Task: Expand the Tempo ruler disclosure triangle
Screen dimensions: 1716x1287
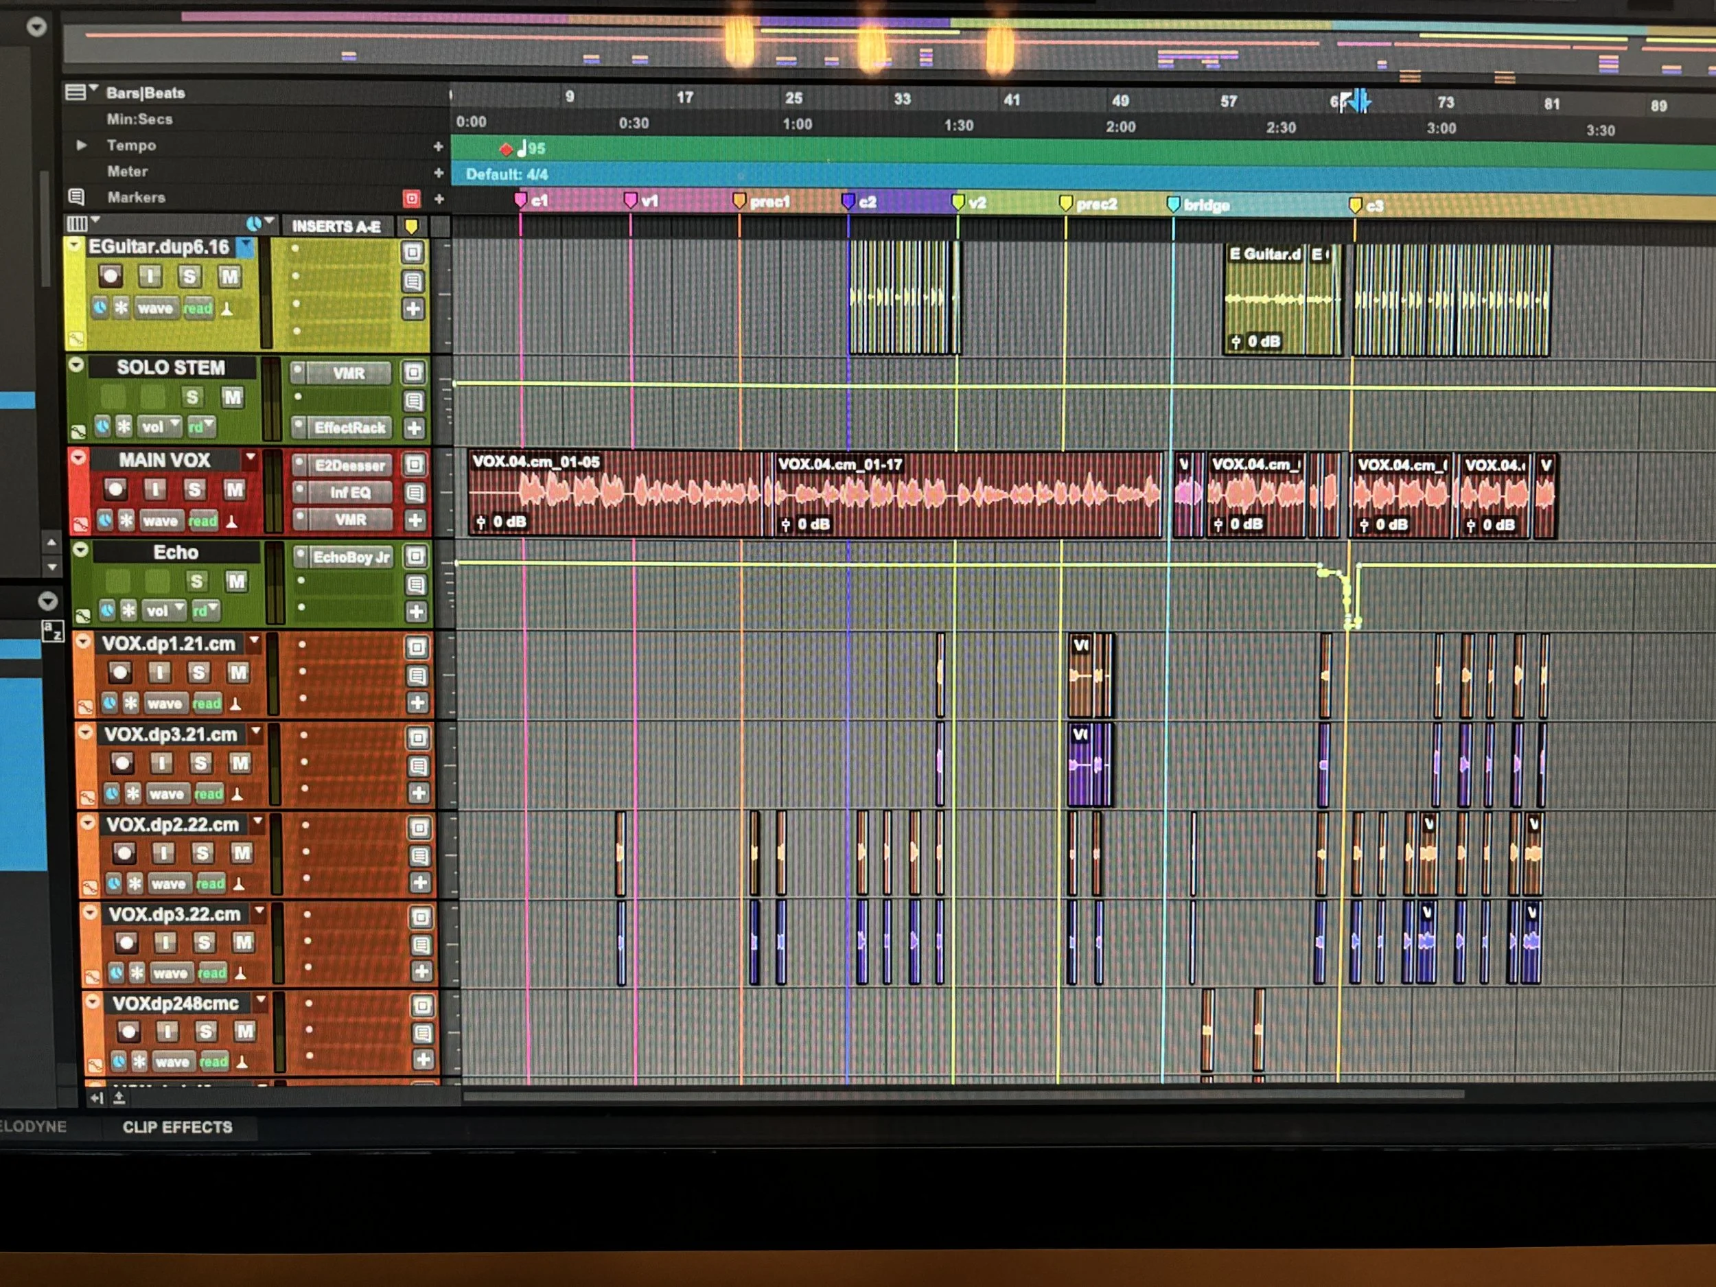Action: pos(82,145)
